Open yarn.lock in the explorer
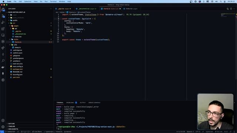This screenshot has height=133, width=237. point(30,77)
